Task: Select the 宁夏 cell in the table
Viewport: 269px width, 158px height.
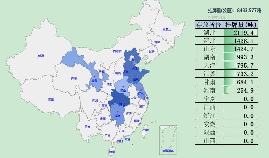Action: (210, 99)
